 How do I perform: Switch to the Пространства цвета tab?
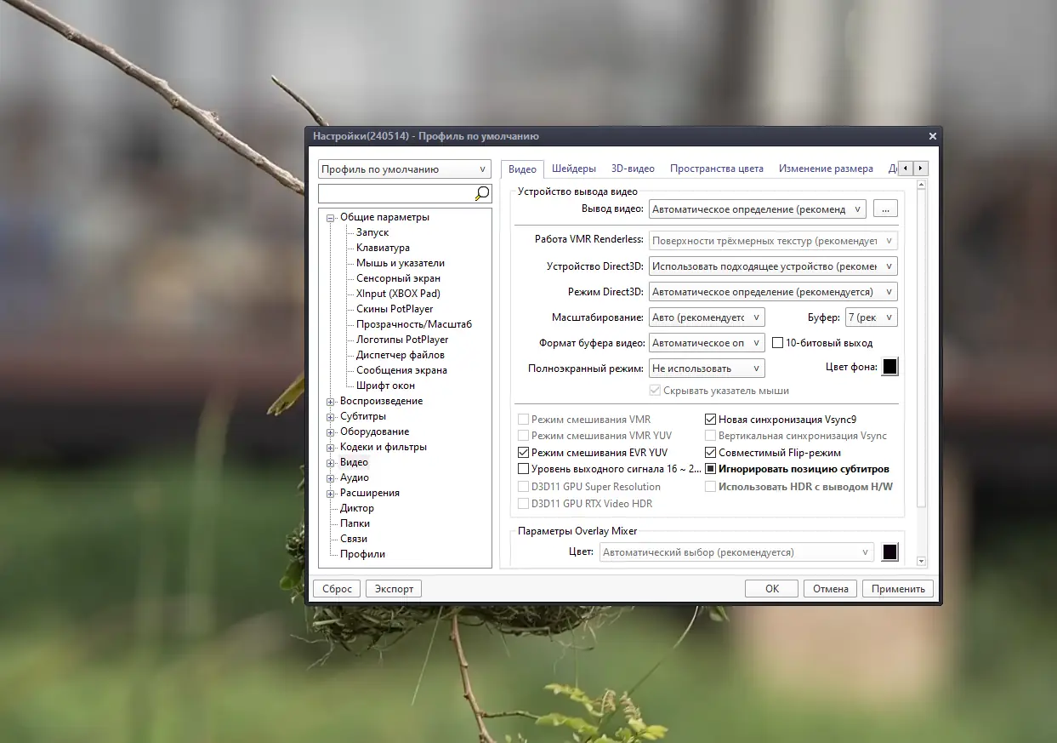(x=717, y=169)
